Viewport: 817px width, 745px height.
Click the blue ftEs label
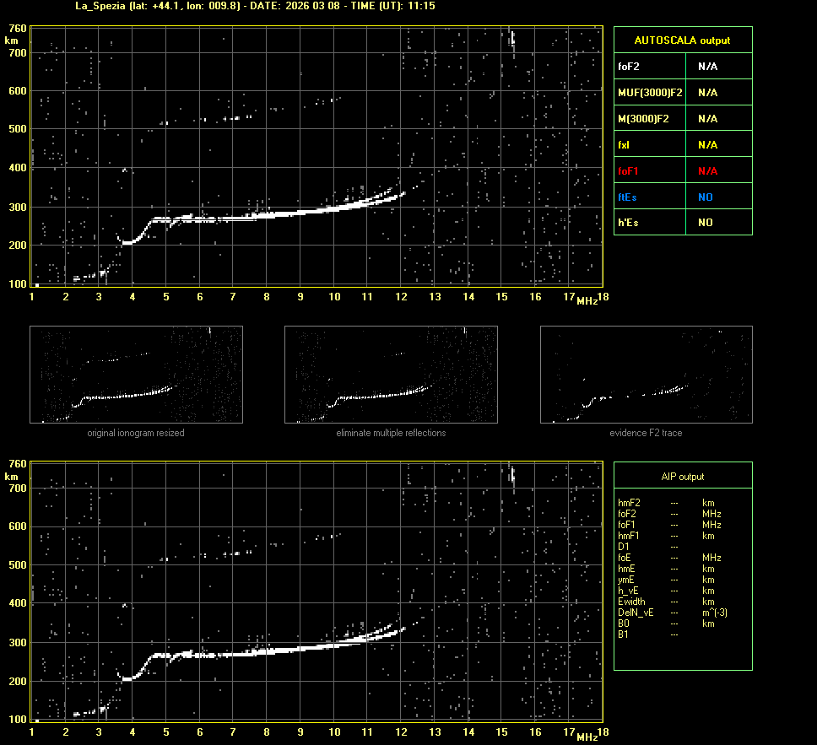pyautogui.click(x=625, y=197)
